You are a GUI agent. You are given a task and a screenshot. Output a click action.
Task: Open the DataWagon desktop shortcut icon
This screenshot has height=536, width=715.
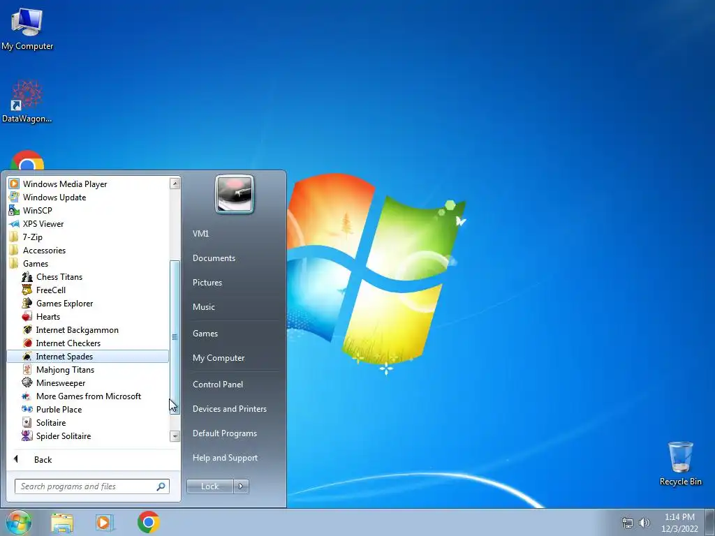27,101
